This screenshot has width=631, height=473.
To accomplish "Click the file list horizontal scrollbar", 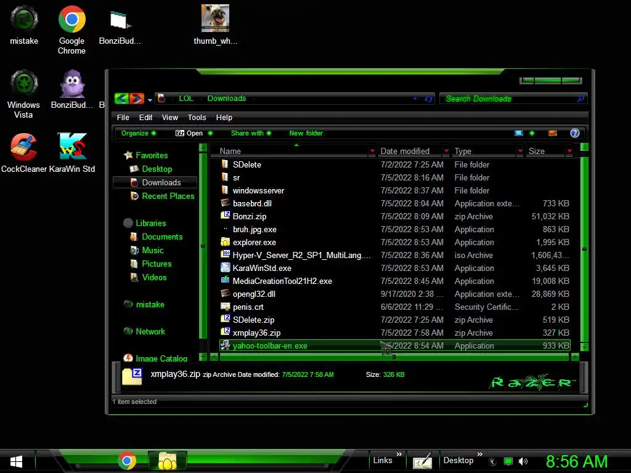I will (x=394, y=357).
